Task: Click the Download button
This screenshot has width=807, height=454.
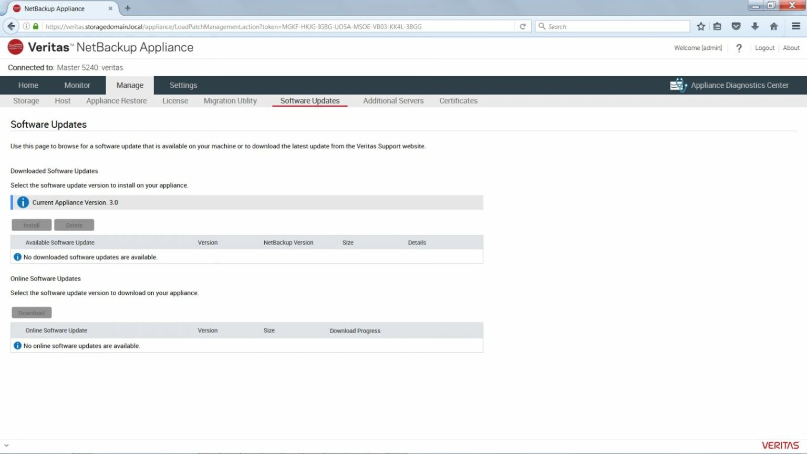Action: [x=32, y=313]
